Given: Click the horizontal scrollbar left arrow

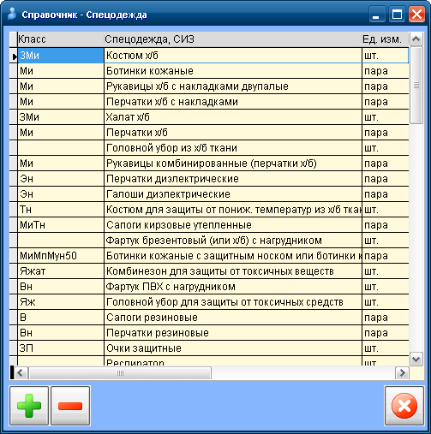Looking at the screenshot, I should pos(21,372).
